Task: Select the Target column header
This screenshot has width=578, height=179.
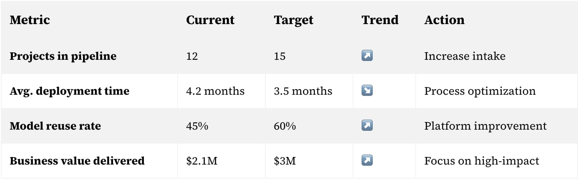Action: pyautogui.click(x=293, y=20)
